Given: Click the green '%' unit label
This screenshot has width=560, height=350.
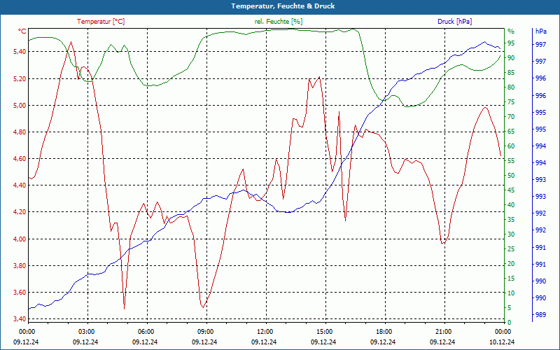Looking at the screenshot, I should tap(511, 31).
